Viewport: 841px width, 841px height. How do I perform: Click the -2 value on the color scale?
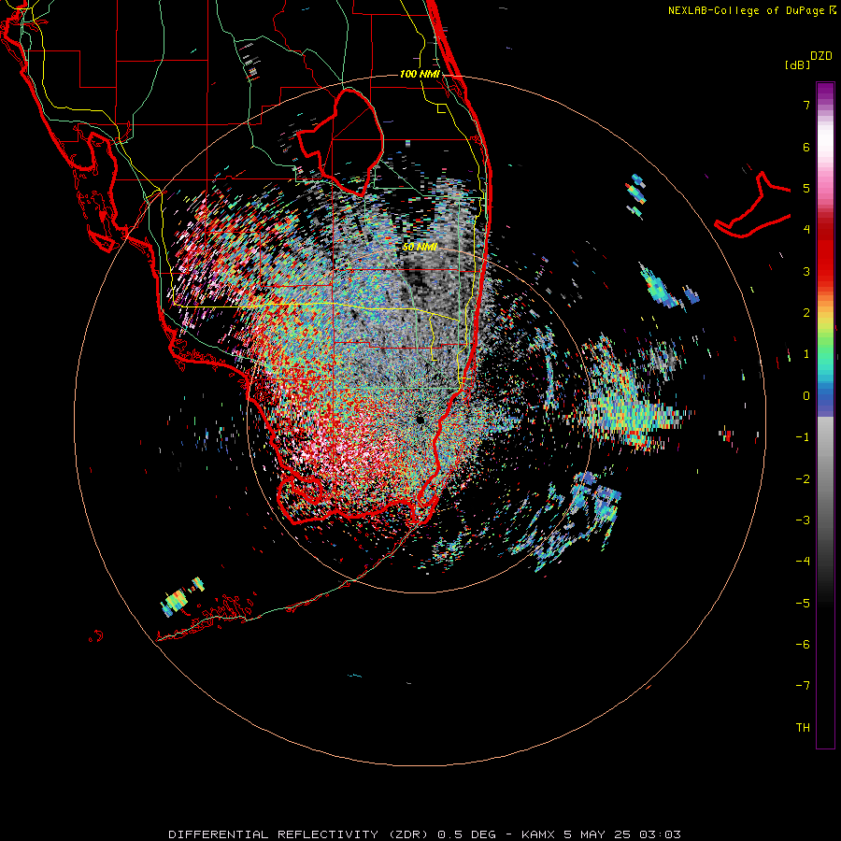[803, 479]
